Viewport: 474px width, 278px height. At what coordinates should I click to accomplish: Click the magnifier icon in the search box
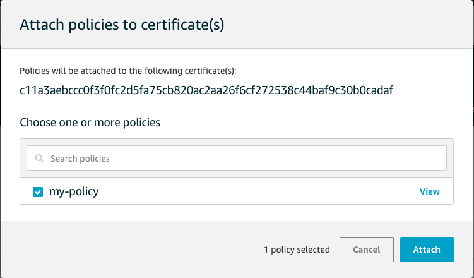pos(40,159)
